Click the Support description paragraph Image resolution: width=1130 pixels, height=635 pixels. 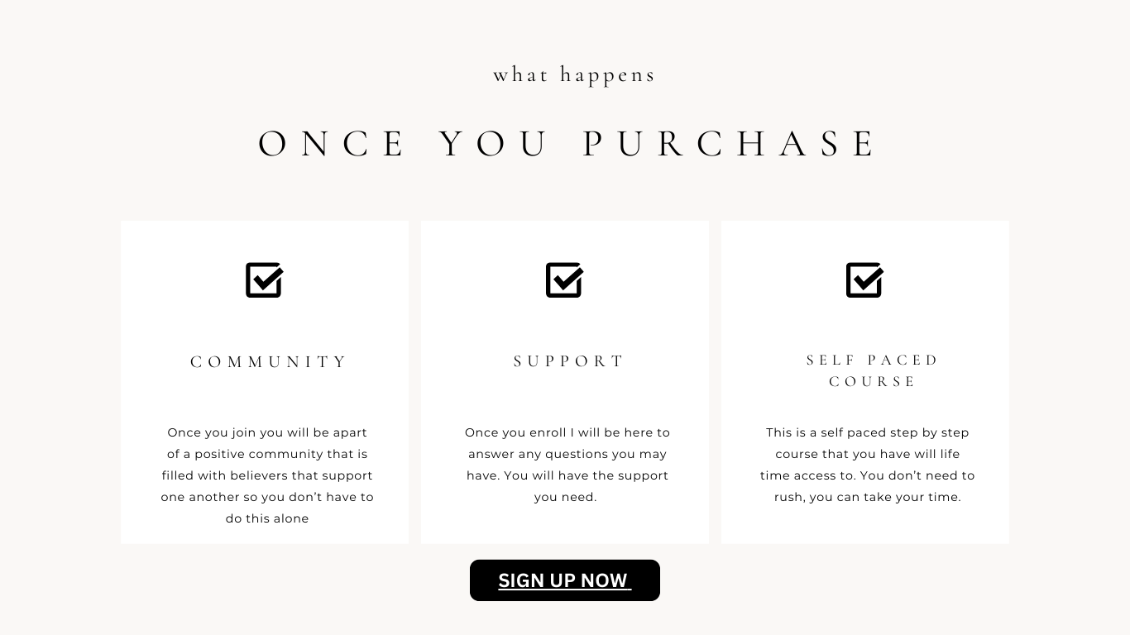pyautogui.click(x=567, y=465)
